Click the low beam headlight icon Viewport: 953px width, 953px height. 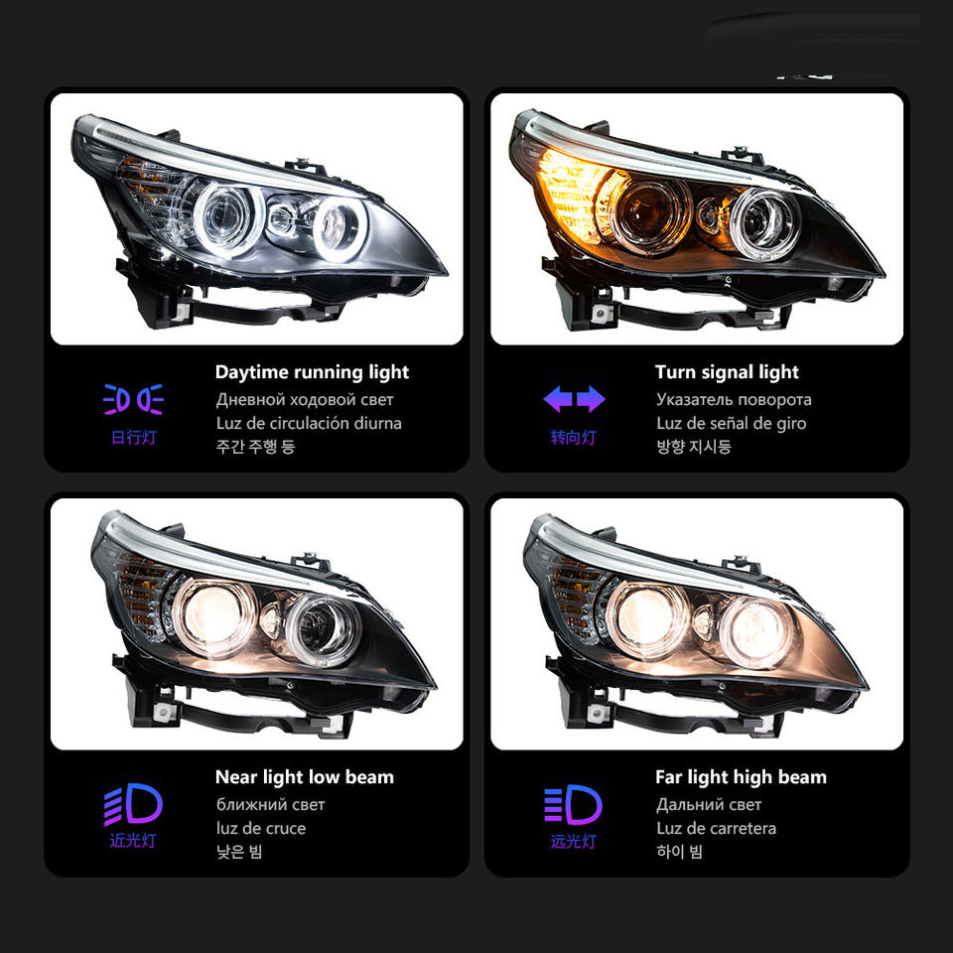(x=133, y=804)
